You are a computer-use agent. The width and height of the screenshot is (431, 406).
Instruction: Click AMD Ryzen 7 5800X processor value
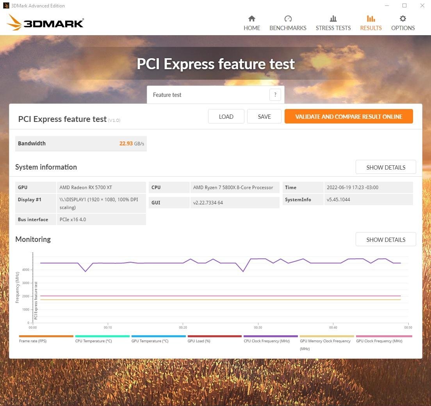pyautogui.click(x=233, y=187)
